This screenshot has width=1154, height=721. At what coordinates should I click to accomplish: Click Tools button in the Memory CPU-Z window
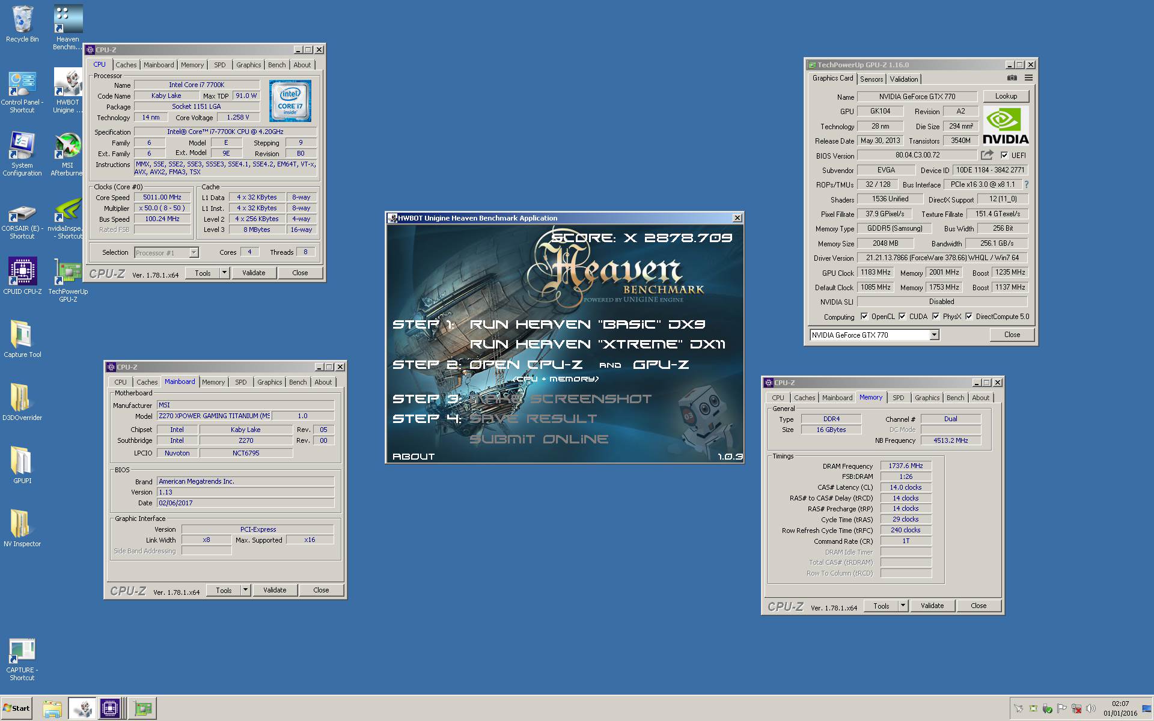pyautogui.click(x=881, y=606)
